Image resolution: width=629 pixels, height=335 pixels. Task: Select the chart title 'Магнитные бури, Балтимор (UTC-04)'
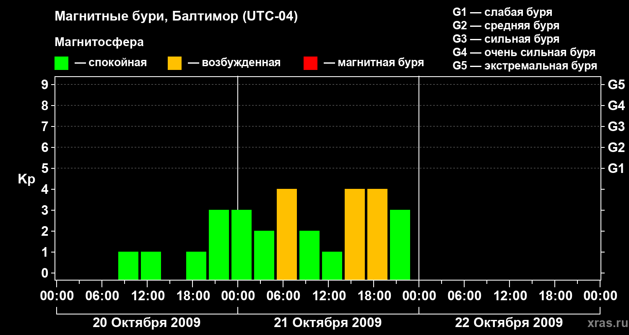coord(176,17)
